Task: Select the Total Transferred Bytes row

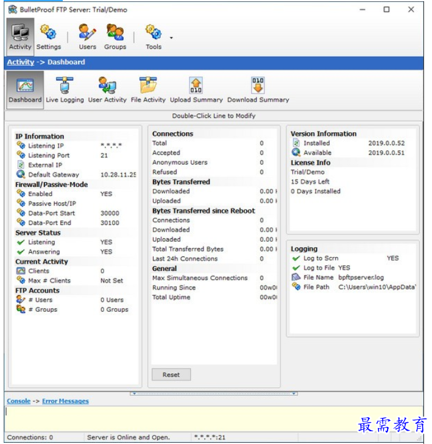Action: [x=214, y=249]
